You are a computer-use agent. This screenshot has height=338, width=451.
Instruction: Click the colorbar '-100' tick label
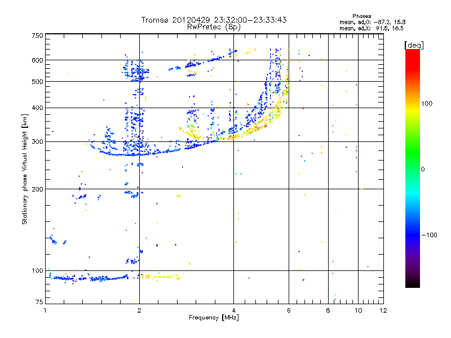pos(429,235)
